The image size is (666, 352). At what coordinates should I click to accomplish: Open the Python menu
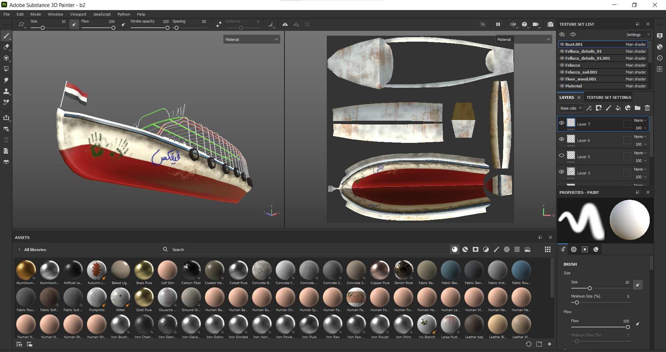tap(123, 14)
